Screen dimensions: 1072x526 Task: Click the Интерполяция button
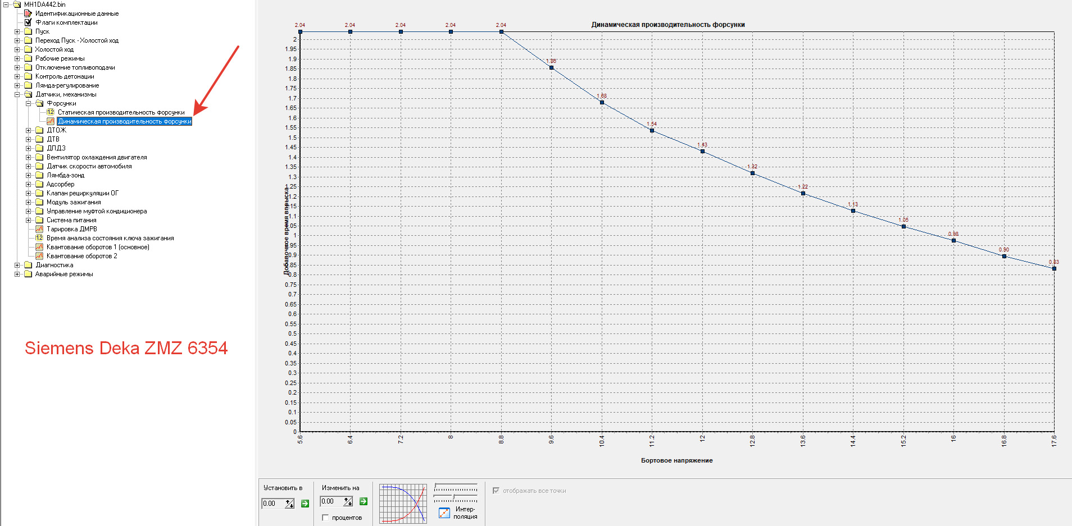click(458, 513)
